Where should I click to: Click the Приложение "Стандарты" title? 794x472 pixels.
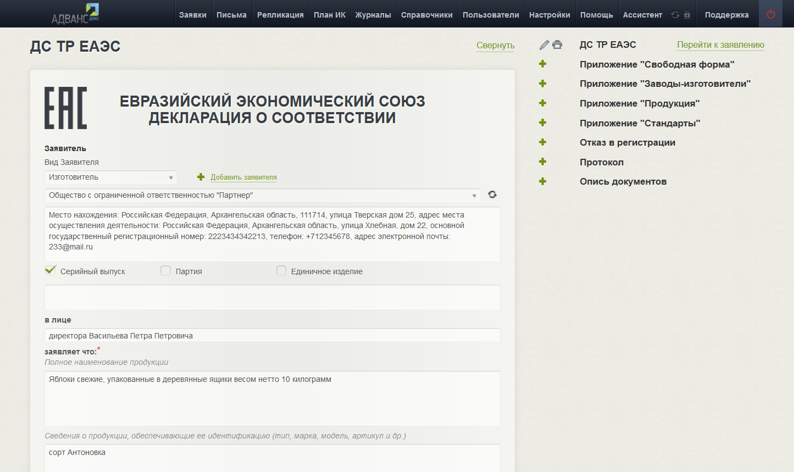click(640, 123)
